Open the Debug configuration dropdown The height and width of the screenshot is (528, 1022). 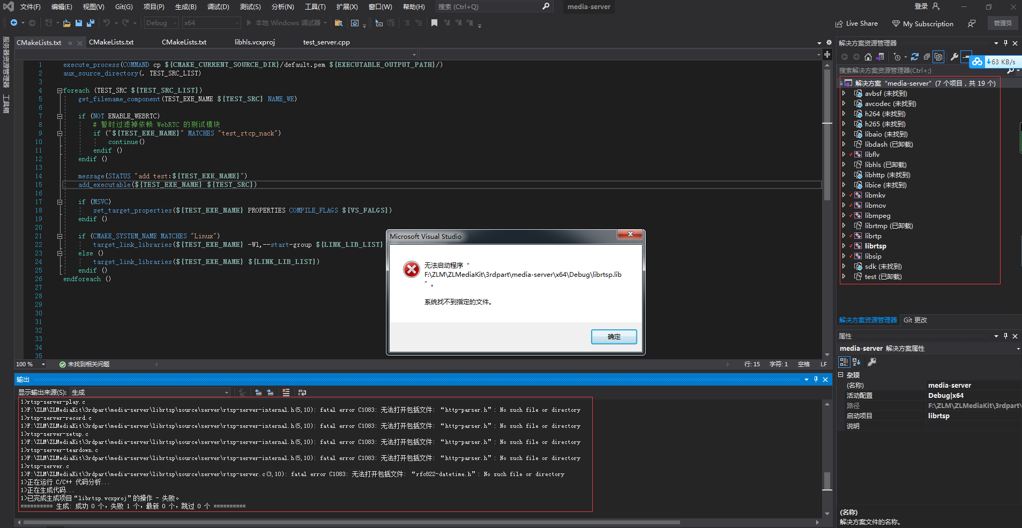(161, 23)
